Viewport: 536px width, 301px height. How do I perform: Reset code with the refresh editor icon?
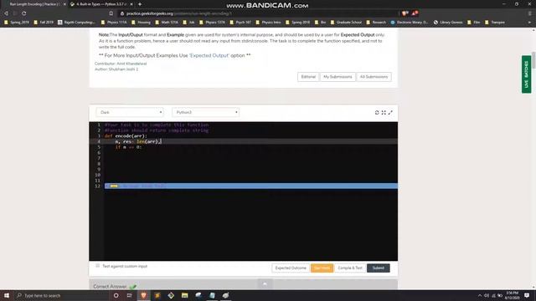pyautogui.click(x=377, y=112)
